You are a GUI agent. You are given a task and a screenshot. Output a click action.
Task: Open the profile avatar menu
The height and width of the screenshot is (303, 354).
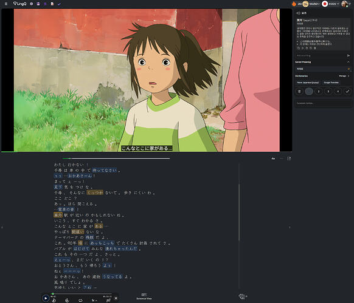(345, 4)
